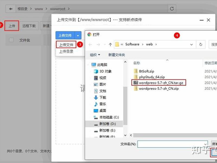Close the upload file dialog
Screen dimensions: 217x163
pos(208,20)
